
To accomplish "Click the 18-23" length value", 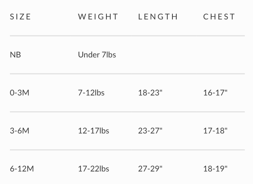I will 150,93.
